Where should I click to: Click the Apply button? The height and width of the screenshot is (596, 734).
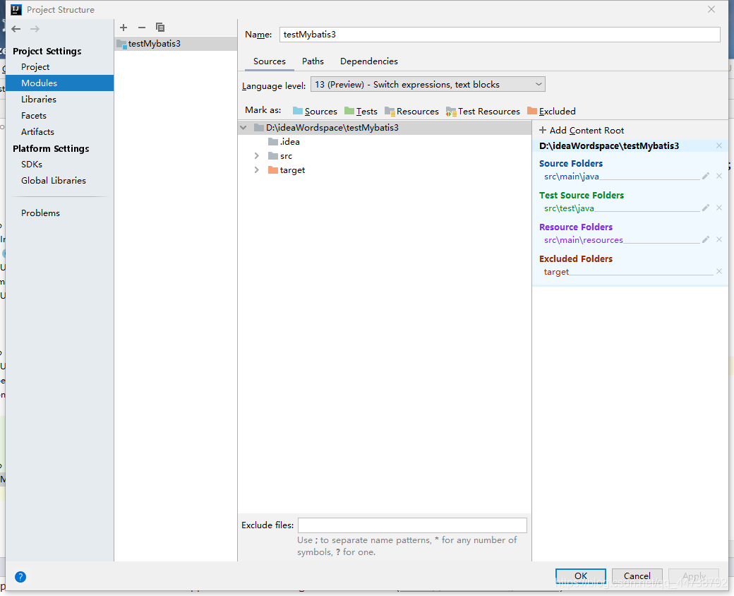694,576
